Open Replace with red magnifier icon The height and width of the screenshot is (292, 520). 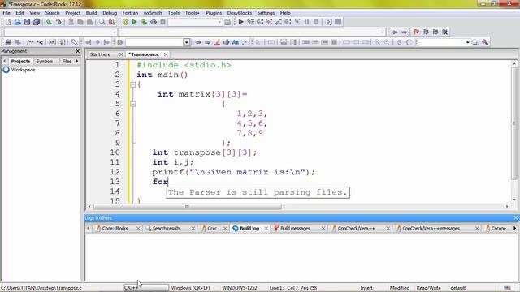[x=112, y=22]
